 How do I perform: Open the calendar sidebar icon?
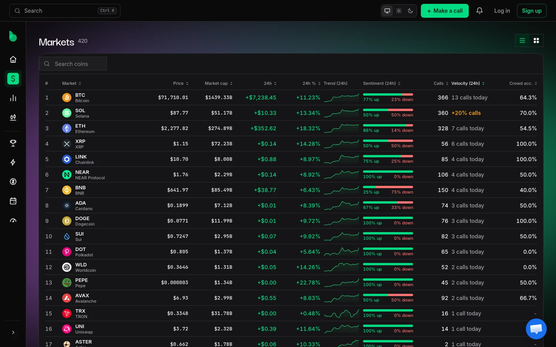(13, 201)
